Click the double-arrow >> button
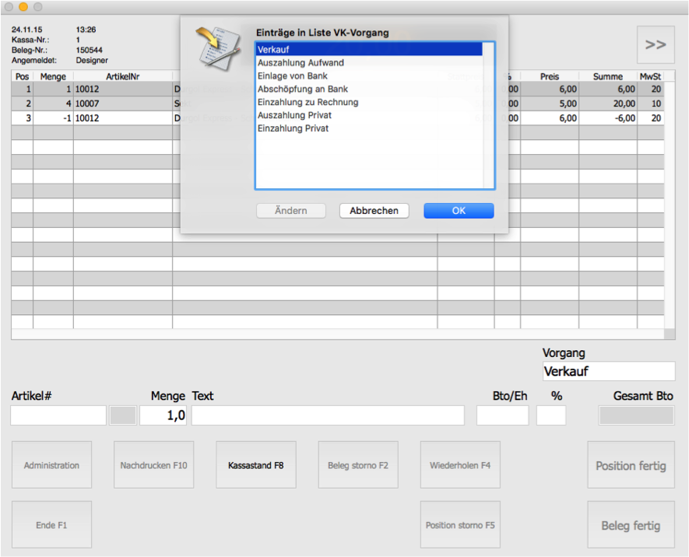This screenshot has height=557, width=689. click(x=656, y=45)
